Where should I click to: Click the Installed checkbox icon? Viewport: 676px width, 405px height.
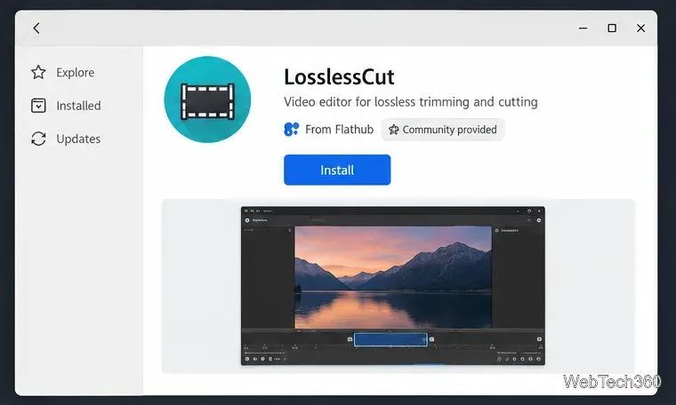(x=38, y=106)
